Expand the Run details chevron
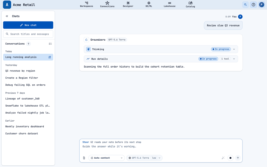Screen dimensions: 267x167 click(x=234, y=59)
